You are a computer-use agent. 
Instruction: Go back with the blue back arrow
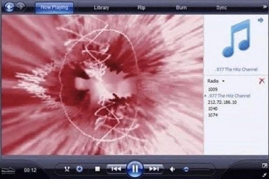(10, 7)
